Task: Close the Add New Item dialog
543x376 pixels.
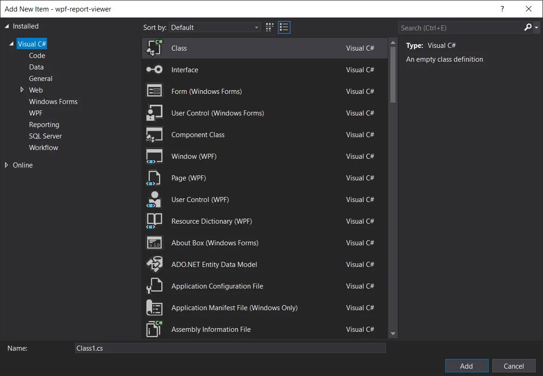Action: tap(529, 9)
